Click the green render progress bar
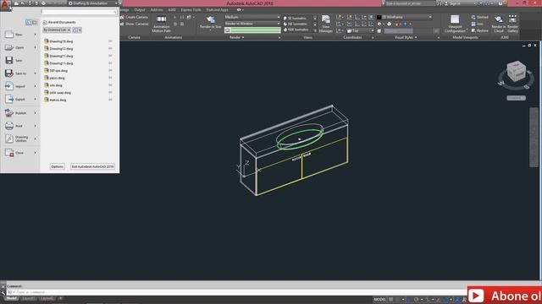Image resolution: width=542 pixels, height=304 pixels. 256,30
